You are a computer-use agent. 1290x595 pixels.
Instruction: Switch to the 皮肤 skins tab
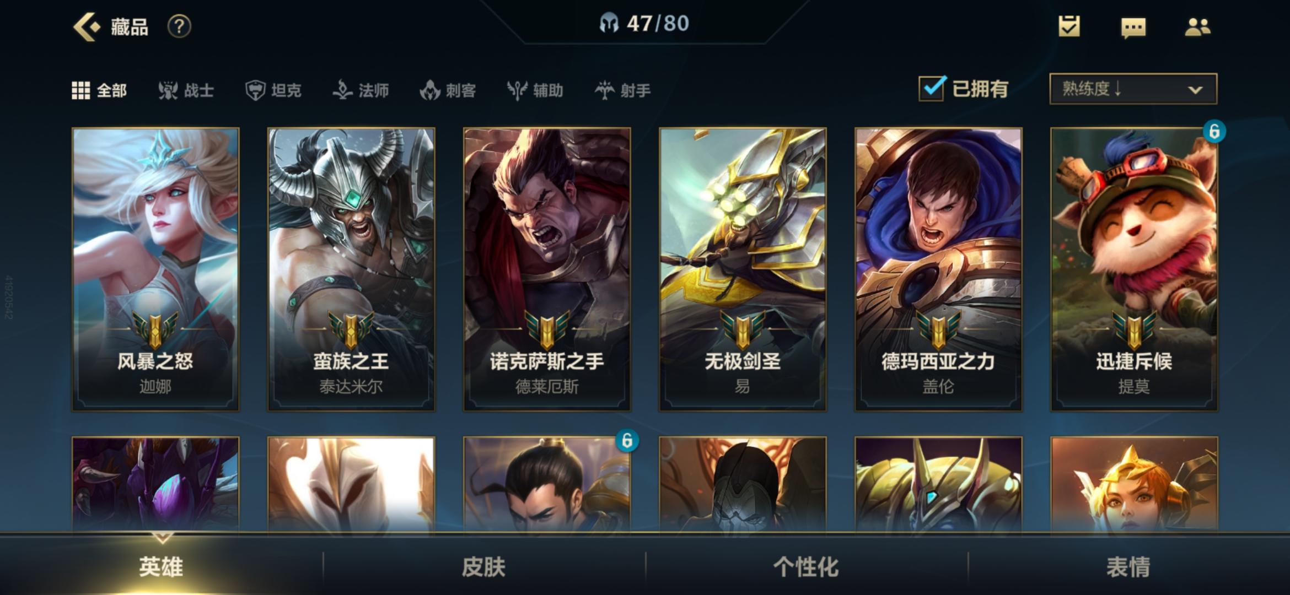[483, 566]
